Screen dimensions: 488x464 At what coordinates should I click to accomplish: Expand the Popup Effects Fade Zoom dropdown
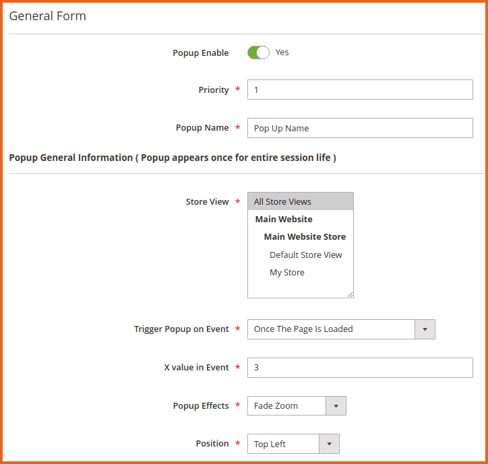tap(297, 405)
